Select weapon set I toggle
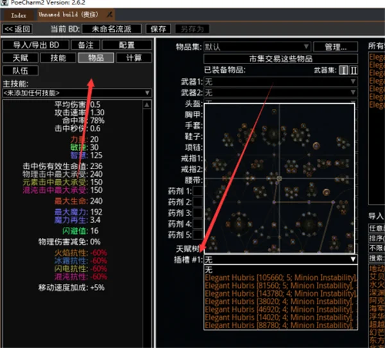The image size is (385, 348). pos(343,70)
